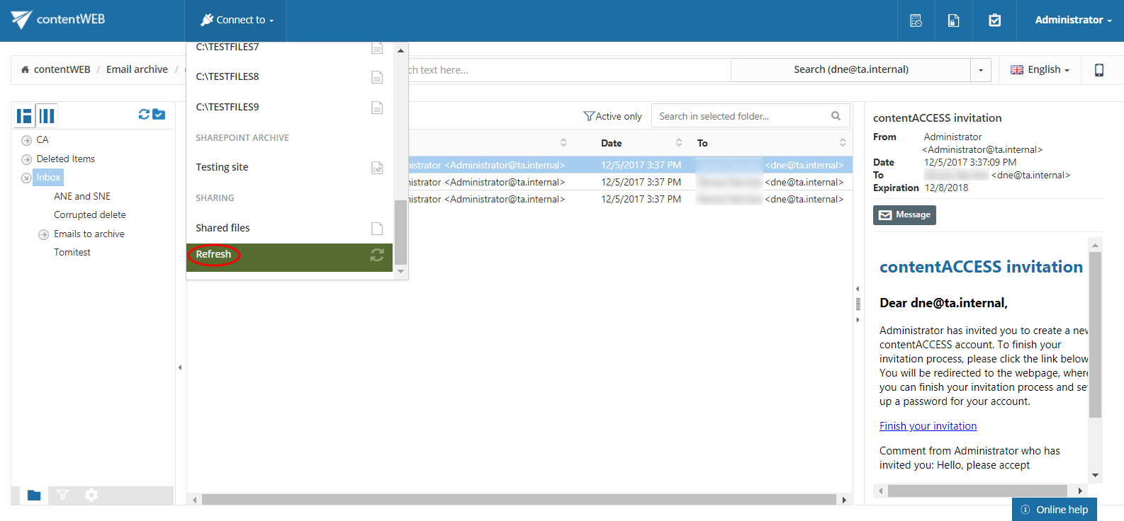The width and height of the screenshot is (1124, 521).
Task: Click the preview scrollbar down arrow
Action: (1095, 476)
